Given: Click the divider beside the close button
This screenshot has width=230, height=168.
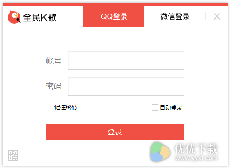Looking at the screenshot, I should coord(206,16).
